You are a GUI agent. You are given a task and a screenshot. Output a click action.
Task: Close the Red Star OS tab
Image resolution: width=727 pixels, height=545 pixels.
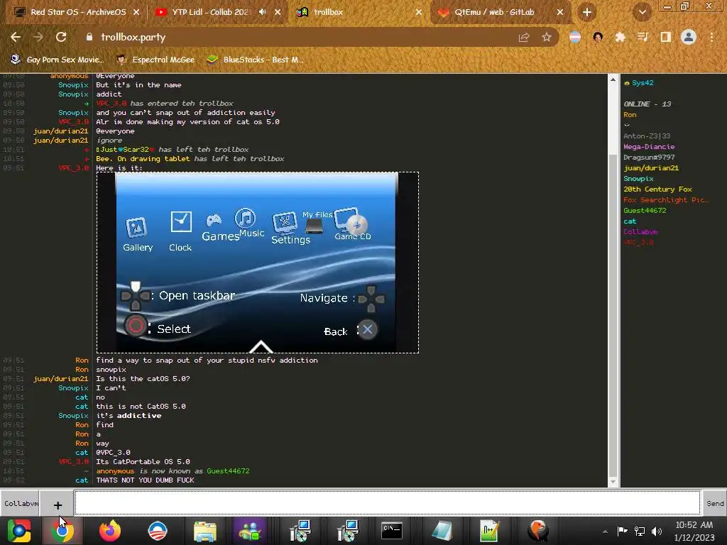point(136,12)
